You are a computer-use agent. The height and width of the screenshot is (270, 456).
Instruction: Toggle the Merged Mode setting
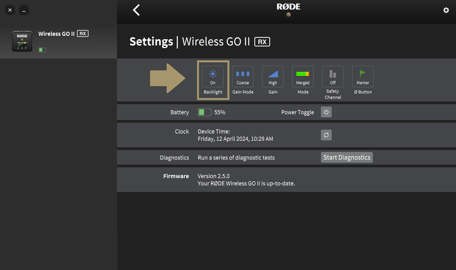pyautogui.click(x=303, y=77)
